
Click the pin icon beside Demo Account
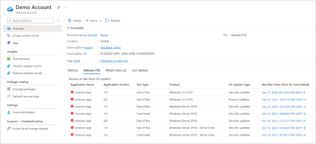(x=58, y=7)
